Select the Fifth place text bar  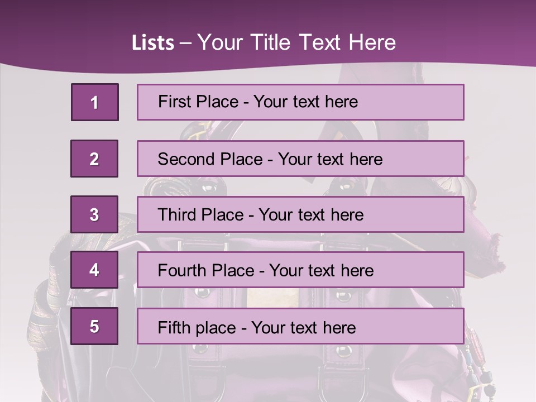[x=300, y=326]
